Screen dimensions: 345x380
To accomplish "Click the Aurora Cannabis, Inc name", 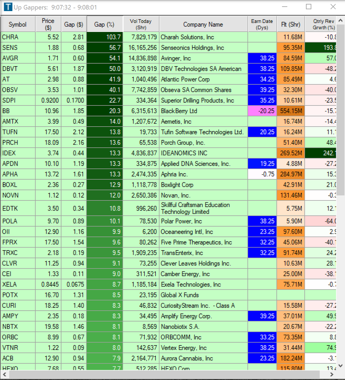I will (187, 358).
